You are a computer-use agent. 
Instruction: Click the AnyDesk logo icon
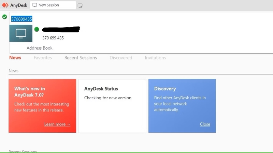tap(5, 5)
